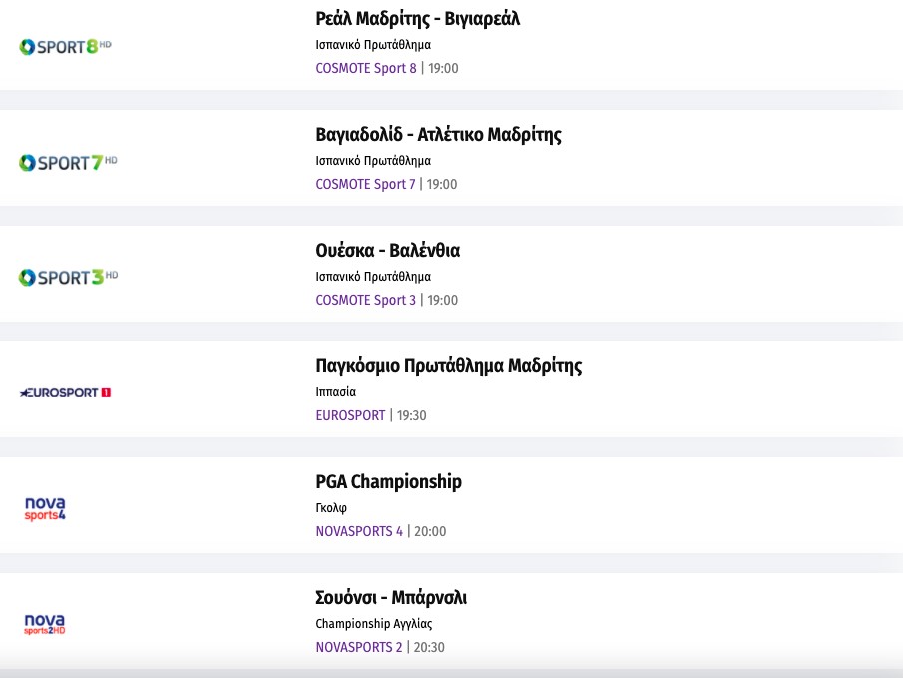
Task: Click the COSMOTE Sport 3 channel link
Action: [365, 300]
